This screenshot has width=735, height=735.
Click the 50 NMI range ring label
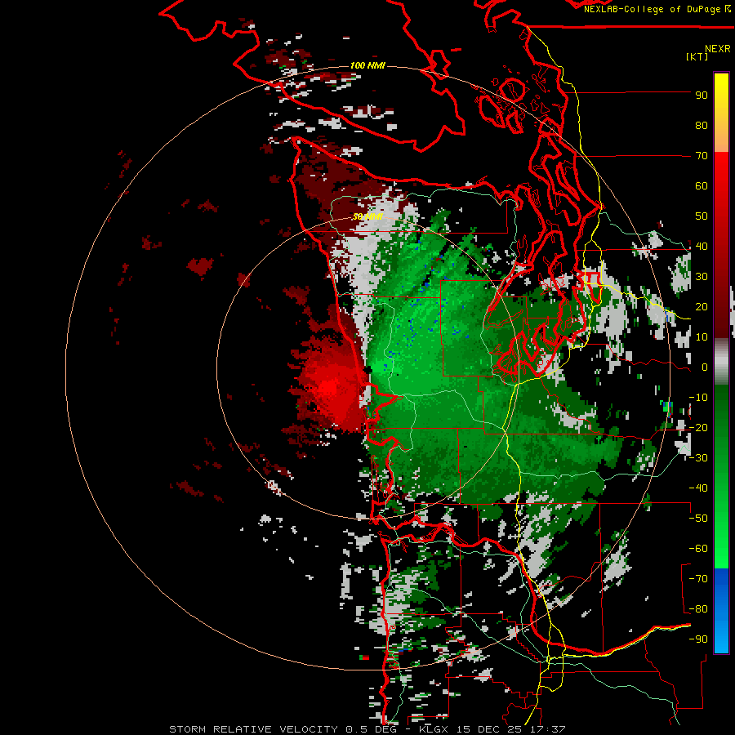tap(367, 216)
